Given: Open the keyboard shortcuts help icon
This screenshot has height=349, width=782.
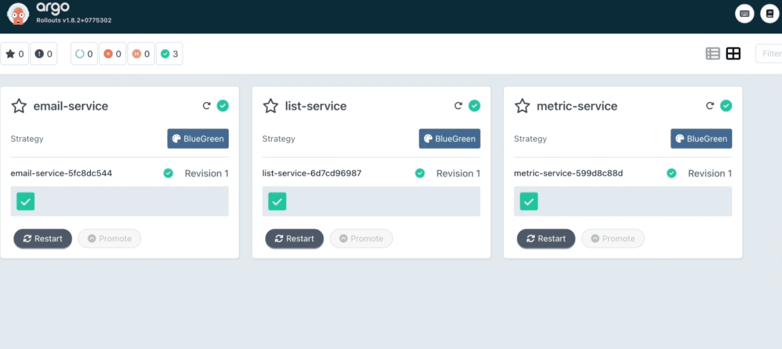Looking at the screenshot, I should click(744, 14).
